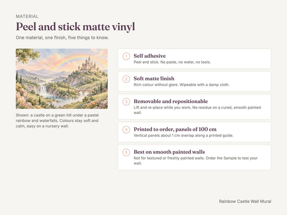Click the vertical panels overlap description

183,136
